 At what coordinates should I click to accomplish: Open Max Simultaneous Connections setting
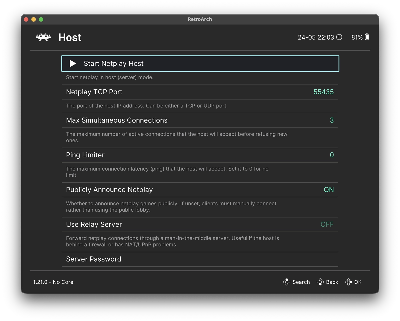(200, 120)
